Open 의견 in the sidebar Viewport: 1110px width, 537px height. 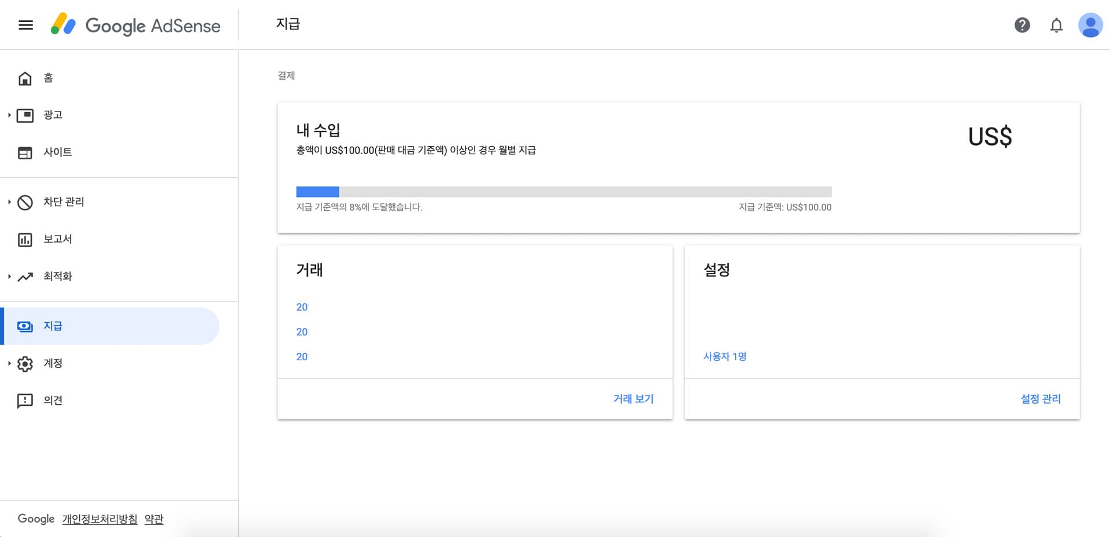pos(53,400)
